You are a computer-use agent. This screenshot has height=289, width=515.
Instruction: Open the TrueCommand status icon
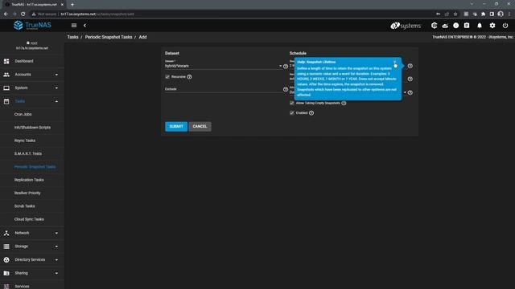tap(435, 25)
